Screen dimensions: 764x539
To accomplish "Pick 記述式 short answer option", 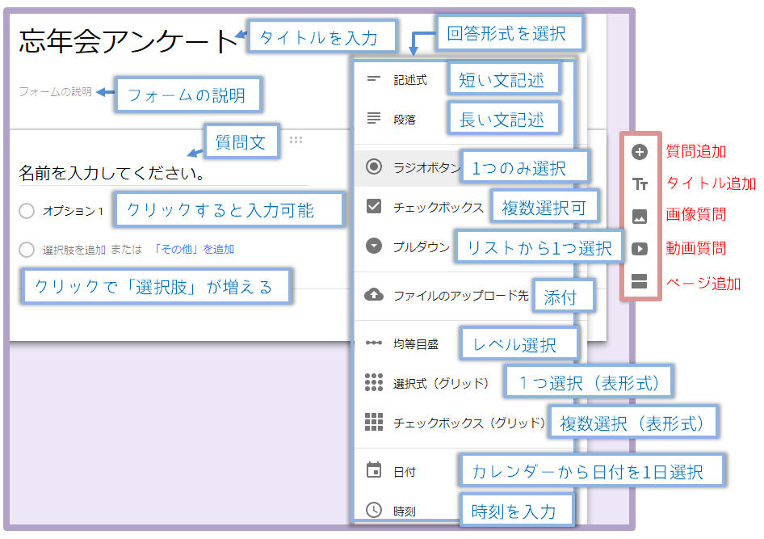I will (x=409, y=80).
